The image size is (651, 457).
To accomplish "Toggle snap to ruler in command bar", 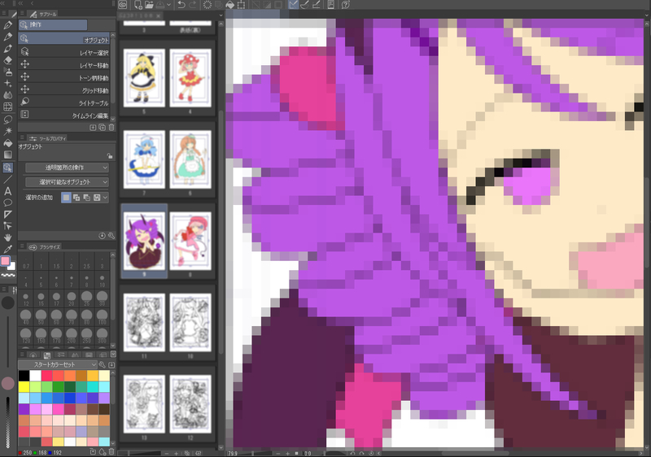I will [x=294, y=5].
